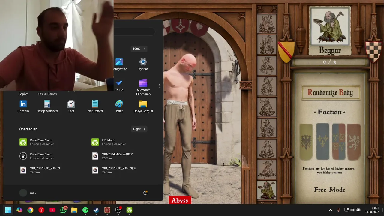Click the Casual Games label
Viewport: 384px width, 216px height.
(47, 94)
